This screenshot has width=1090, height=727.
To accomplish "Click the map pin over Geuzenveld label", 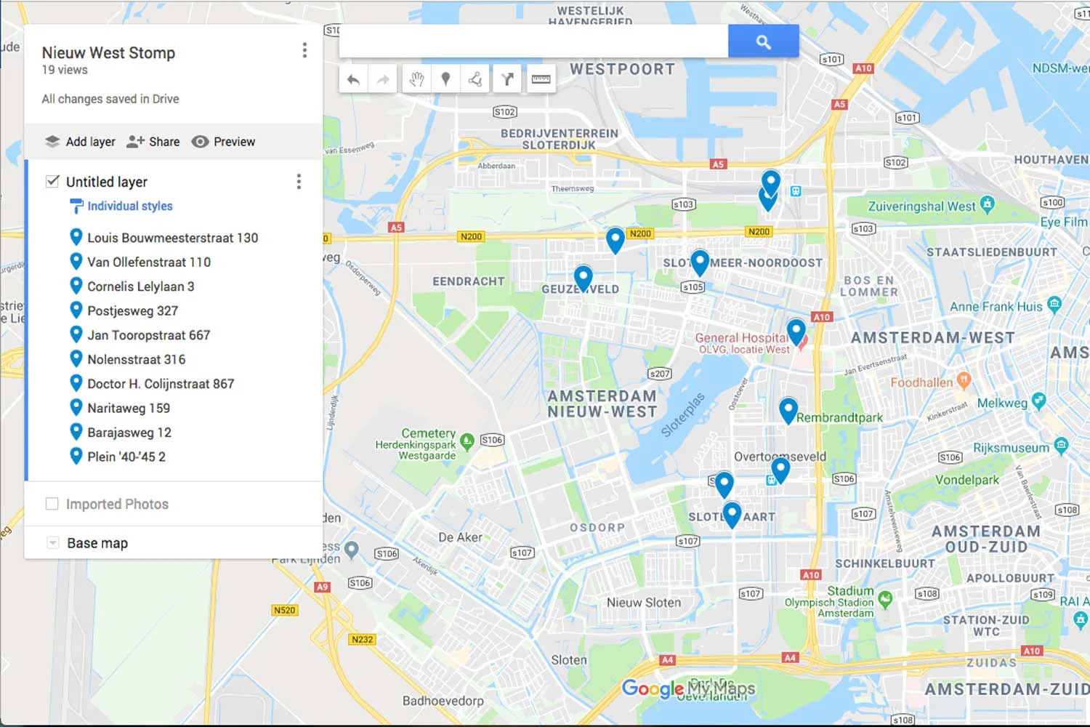I will point(583,278).
